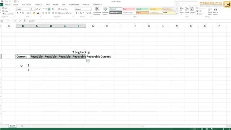Toggle Underline formatting
This screenshot has height=130, width=231.
point(23,13)
